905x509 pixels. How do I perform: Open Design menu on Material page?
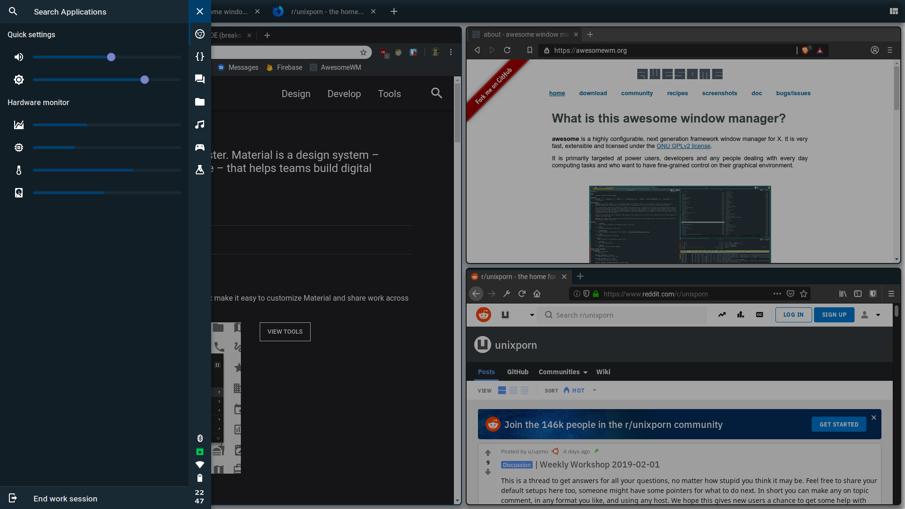(296, 94)
